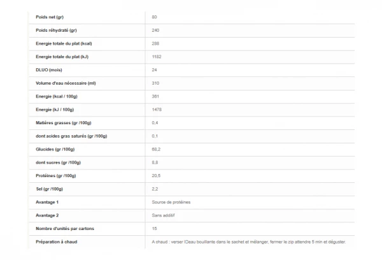Select the Glucides value 68,2
This screenshot has height=260, width=382.
(x=156, y=149)
